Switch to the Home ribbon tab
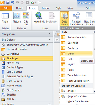 pyautogui.click(x=20, y=8)
